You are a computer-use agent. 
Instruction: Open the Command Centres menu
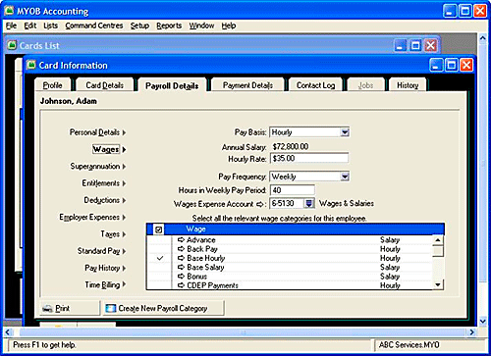94,25
